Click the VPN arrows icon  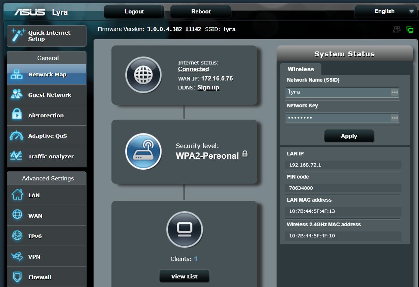coord(17,256)
